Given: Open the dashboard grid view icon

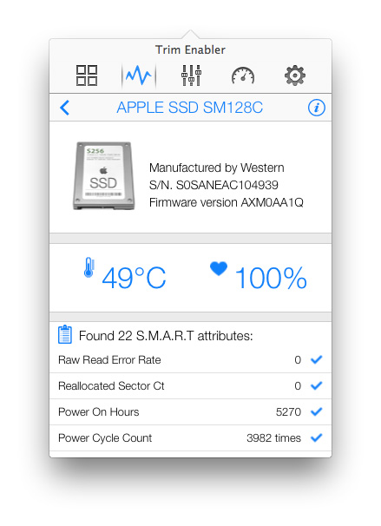Looking at the screenshot, I should coord(87,76).
